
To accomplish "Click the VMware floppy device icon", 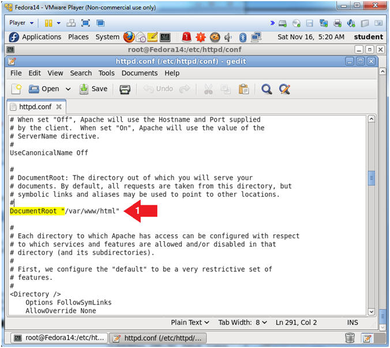I will tap(310, 24).
